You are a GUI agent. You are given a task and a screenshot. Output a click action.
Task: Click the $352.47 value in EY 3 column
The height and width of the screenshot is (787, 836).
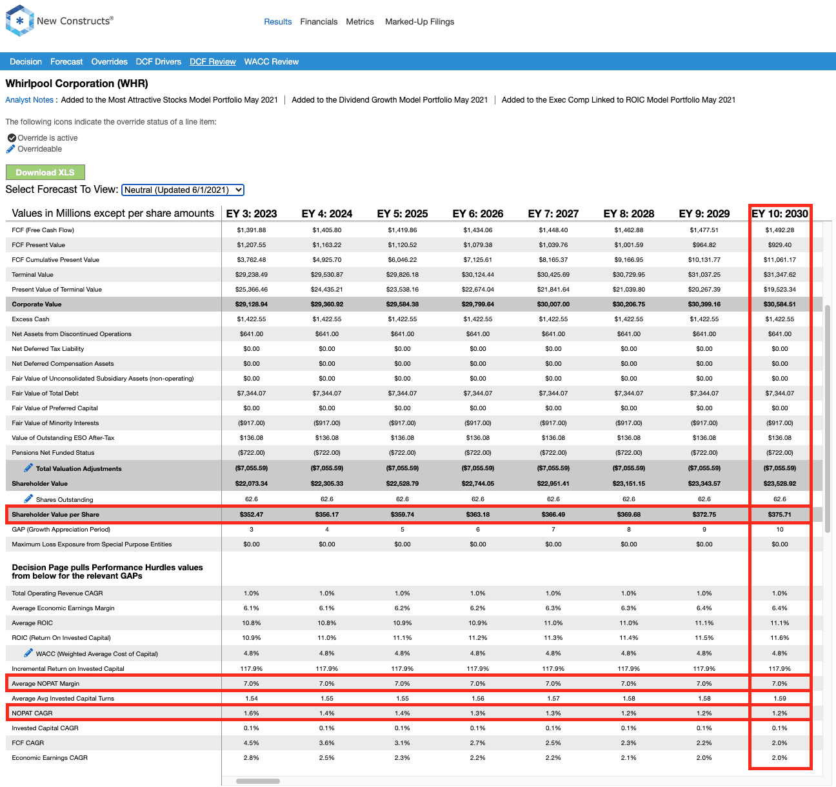[x=252, y=515]
